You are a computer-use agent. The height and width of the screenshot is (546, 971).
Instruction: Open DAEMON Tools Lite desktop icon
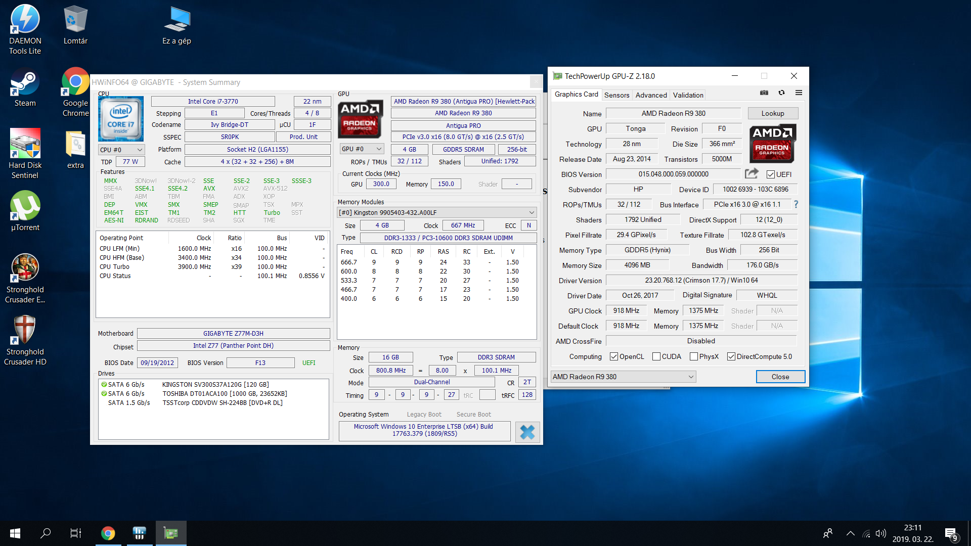click(25, 29)
